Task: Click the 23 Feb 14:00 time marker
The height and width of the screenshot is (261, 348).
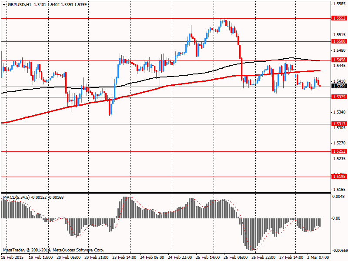Action: click(124, 257)
